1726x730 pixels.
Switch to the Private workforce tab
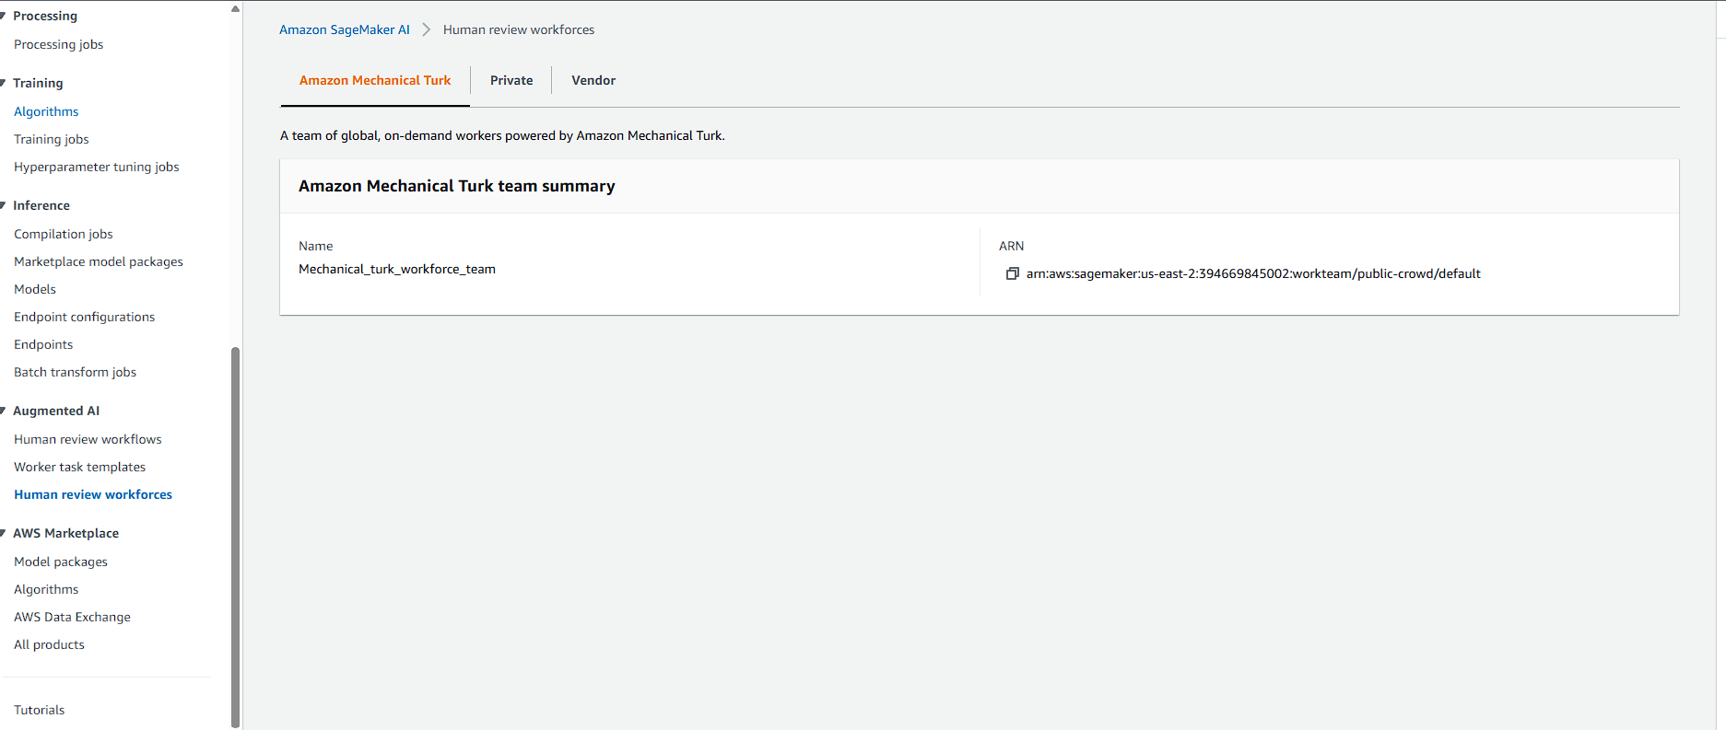[511, 80]
